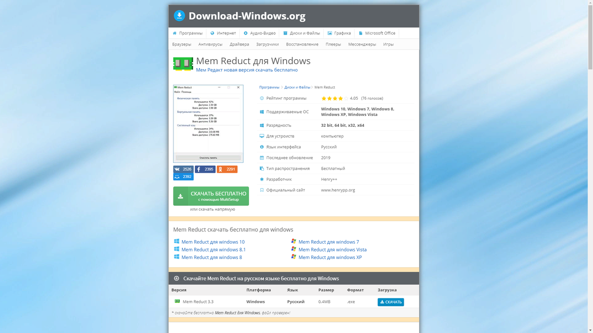The image size is (593, 333).
Task: Go to Мессенджеры category
Action: click(362, 44)
